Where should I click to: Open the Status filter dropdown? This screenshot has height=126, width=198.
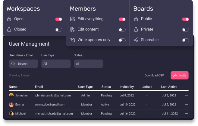(88, 64)
